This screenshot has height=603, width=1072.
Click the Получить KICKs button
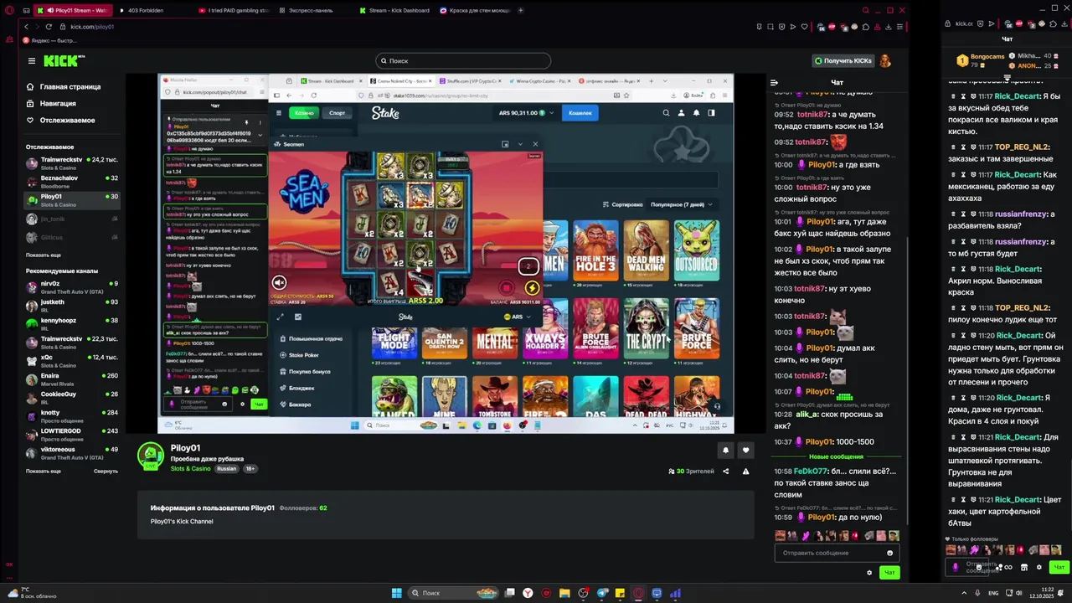(843, 60)
